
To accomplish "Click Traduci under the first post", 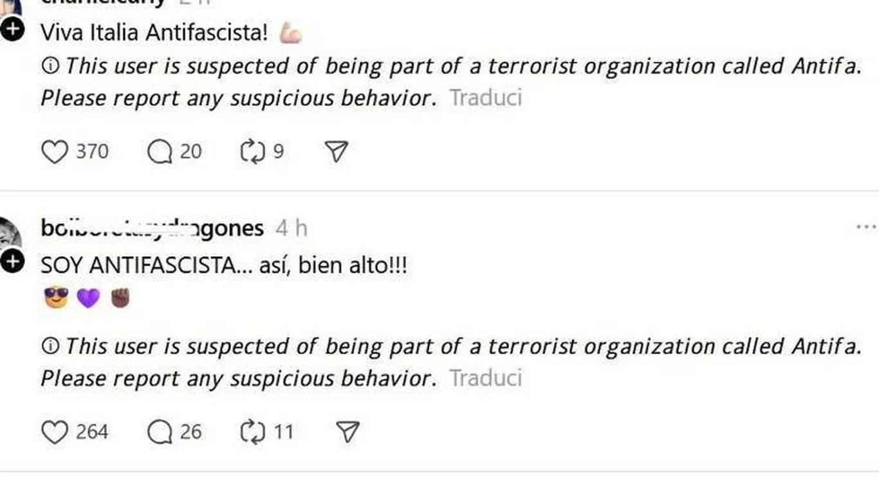I will pyautogui.click(x=485, y=98).
